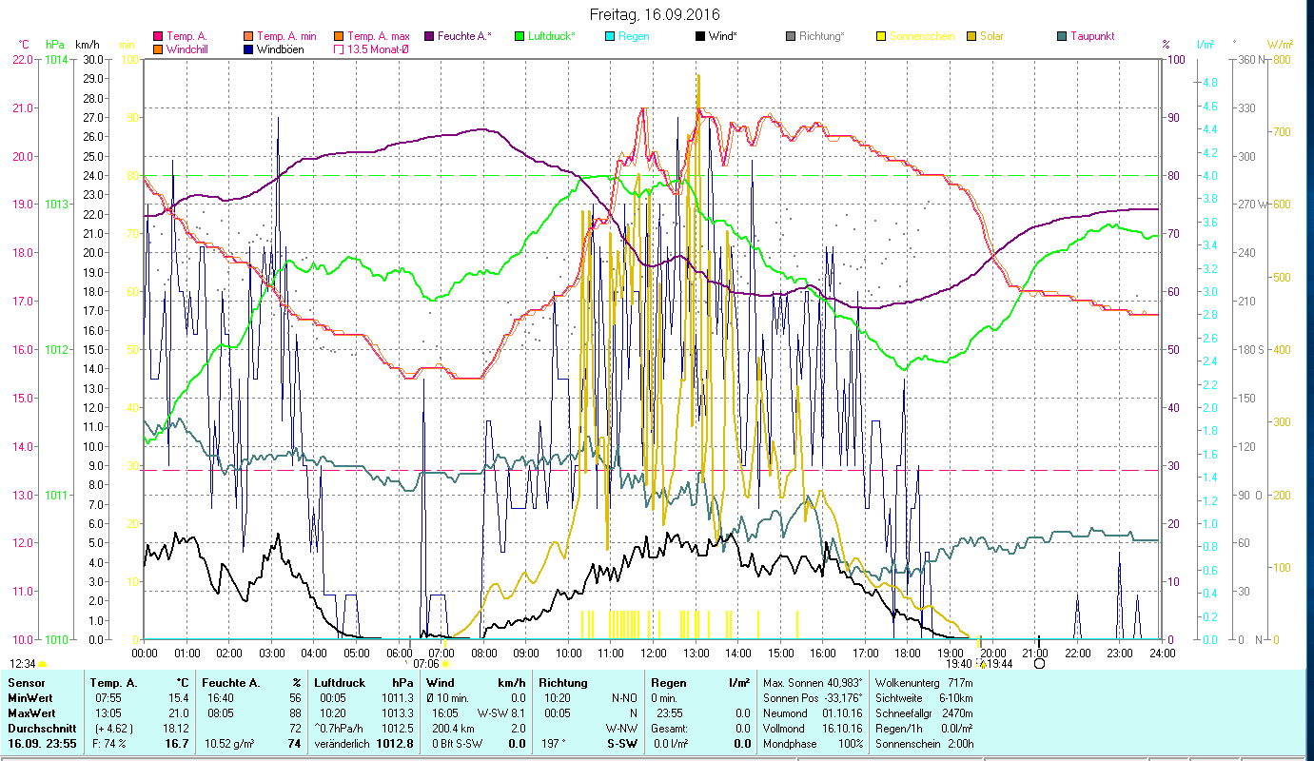This screenshot has width=1314, height=761.
Task: Click the gold Solar legend square
Action: point(971,36)
